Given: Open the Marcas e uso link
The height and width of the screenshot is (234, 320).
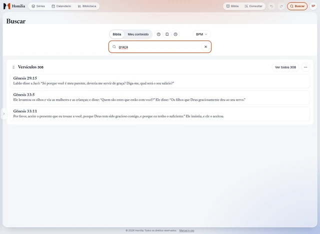Looking at the screenshot, I should point(186,230).
